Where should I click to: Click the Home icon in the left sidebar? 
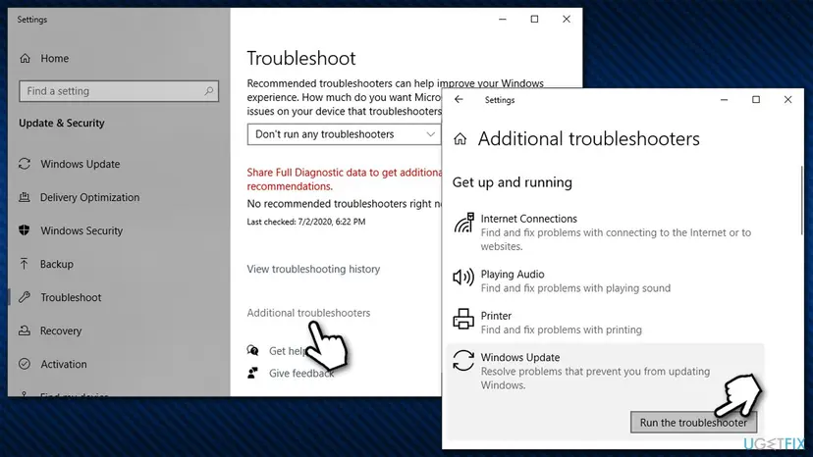(25, 59)
